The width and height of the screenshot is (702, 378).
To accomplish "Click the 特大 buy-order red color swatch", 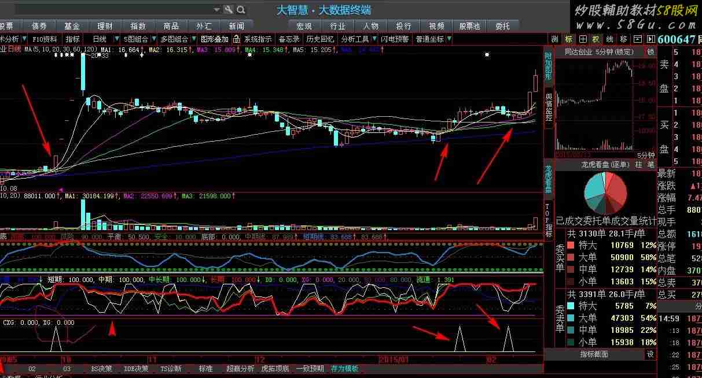I will pos(571,245).
